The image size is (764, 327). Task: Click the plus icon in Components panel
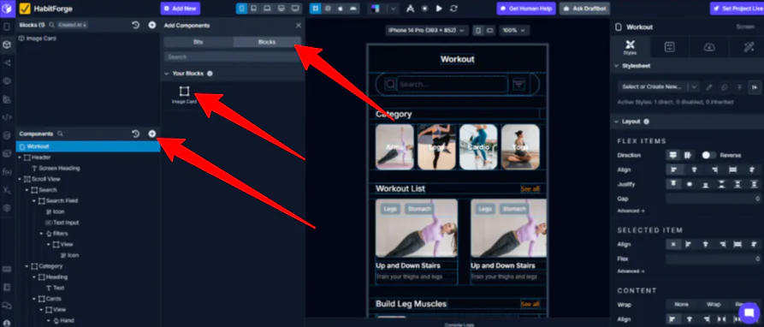coord(152,134)
